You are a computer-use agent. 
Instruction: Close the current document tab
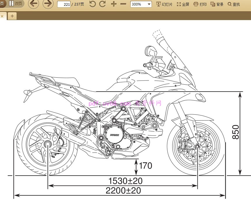click(x=2, y=16)
